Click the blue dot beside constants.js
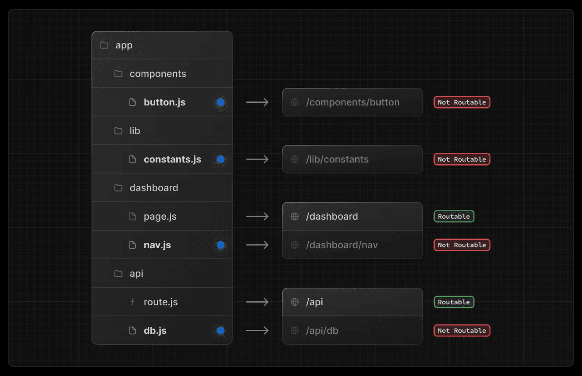The image size is (582, 376). (221, 159)
